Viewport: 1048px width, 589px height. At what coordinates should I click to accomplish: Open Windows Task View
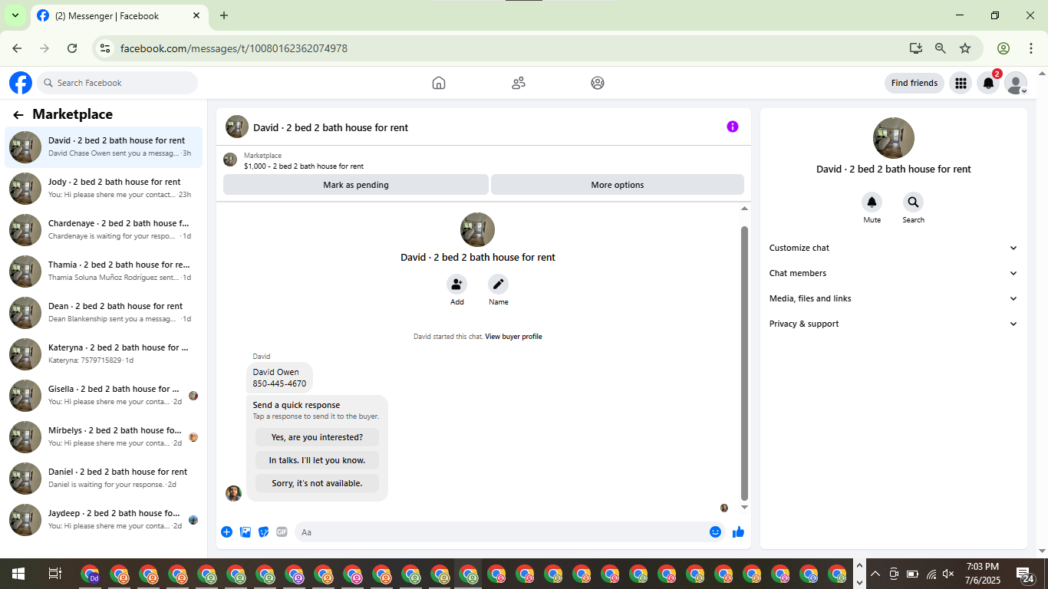(54, 574)
